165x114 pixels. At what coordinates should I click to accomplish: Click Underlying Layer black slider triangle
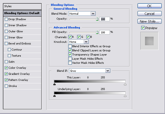55,96
